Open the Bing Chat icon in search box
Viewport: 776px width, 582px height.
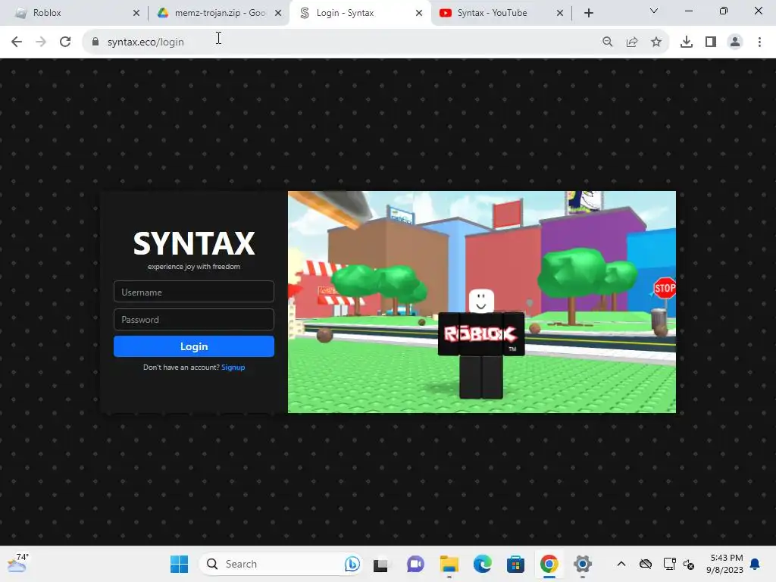pos(352,564)
